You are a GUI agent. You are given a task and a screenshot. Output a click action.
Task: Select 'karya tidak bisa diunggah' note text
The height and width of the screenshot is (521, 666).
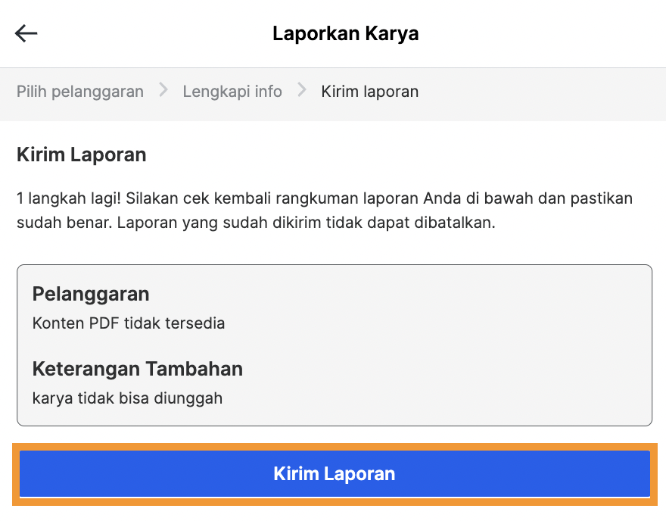(127, 398)
